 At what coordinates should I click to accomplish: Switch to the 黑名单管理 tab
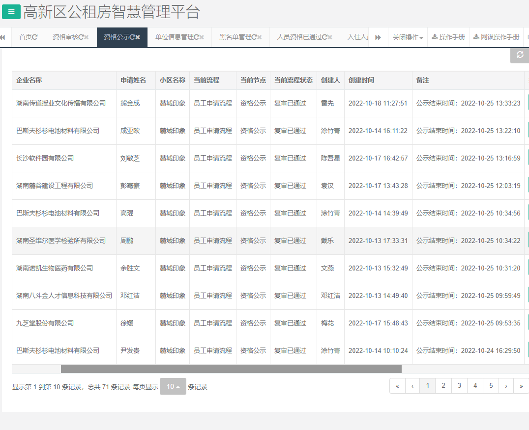click(236, 37)
